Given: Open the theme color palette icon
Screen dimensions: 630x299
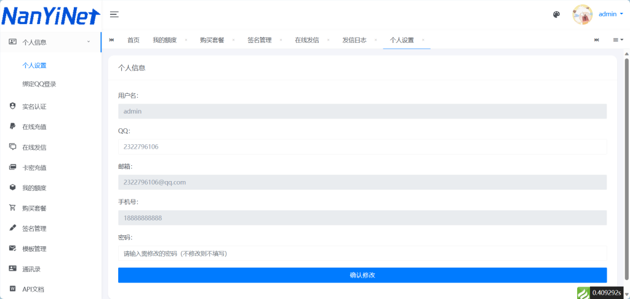Looking at the screenshot, I should (x=556, y=15).
